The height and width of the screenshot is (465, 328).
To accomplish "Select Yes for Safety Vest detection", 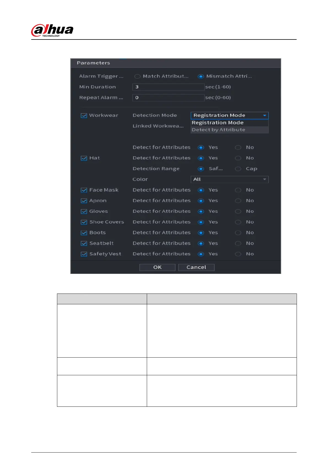I will (201, 254).
